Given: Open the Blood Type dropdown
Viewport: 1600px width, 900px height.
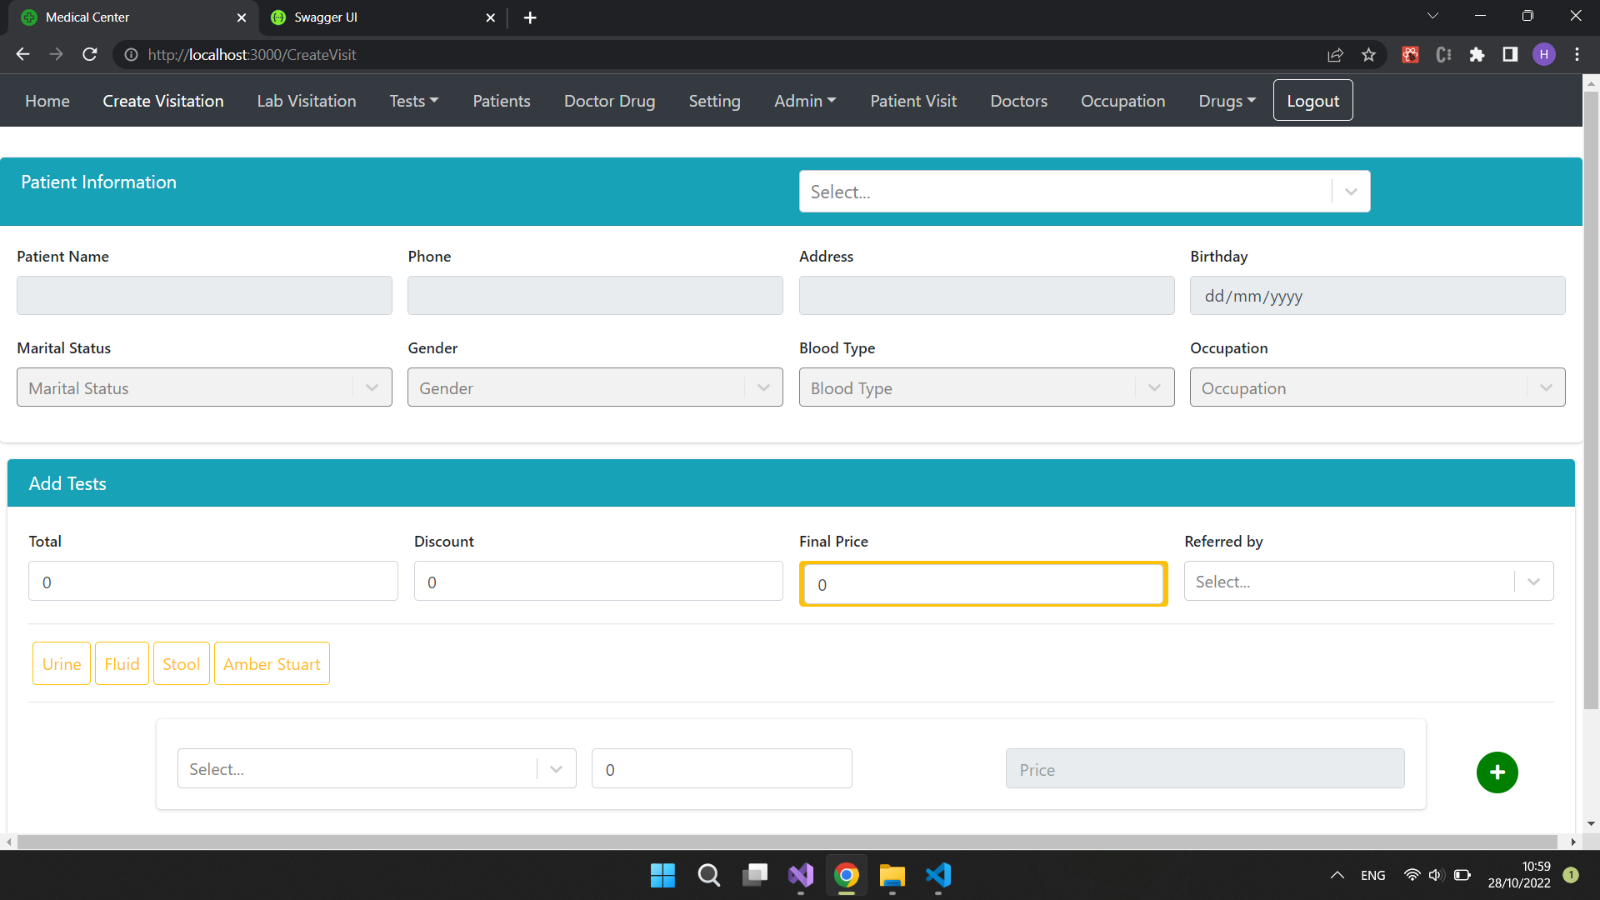Looking at the screenshot, I should (x=987, y=387).
